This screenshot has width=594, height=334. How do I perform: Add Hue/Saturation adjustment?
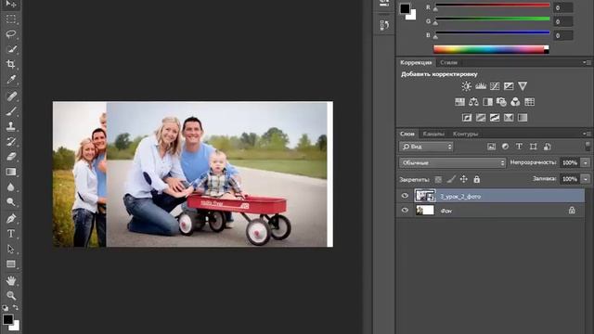(459, 102)
